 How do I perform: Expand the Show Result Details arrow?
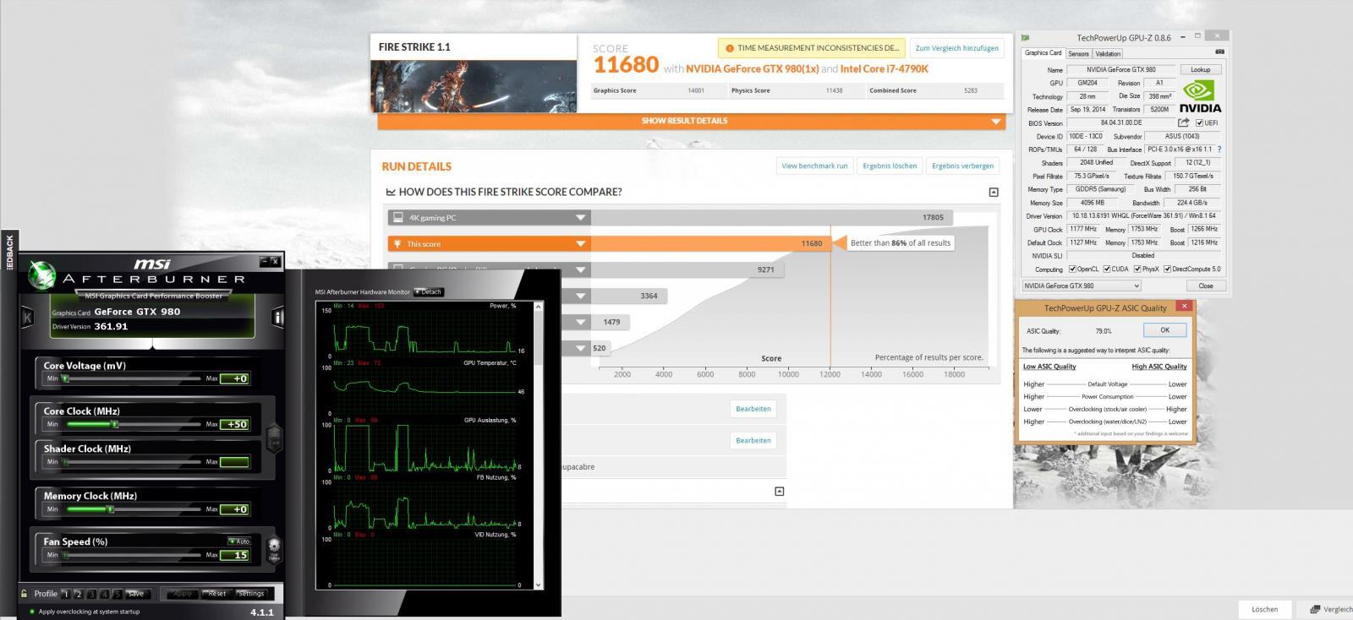[x=996, y=122]
